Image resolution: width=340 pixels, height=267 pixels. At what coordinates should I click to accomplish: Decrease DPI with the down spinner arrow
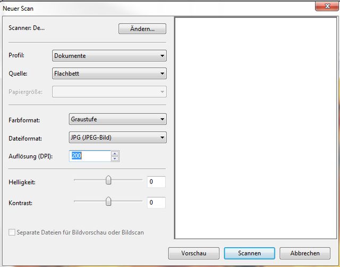click(x=115, y=158)
